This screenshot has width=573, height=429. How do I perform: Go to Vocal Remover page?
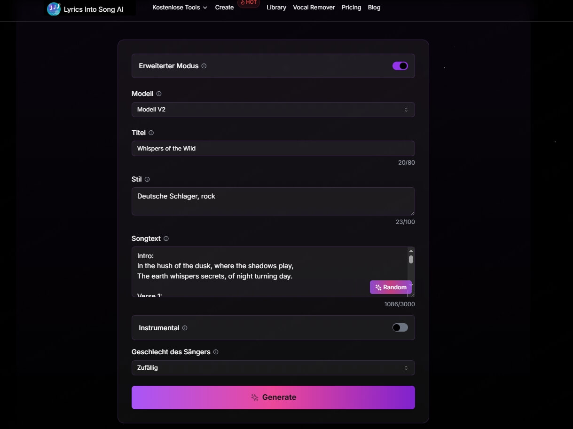pos(314,8)
